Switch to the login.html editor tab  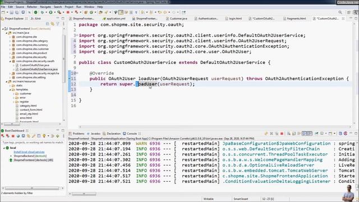tap(233, 19)
